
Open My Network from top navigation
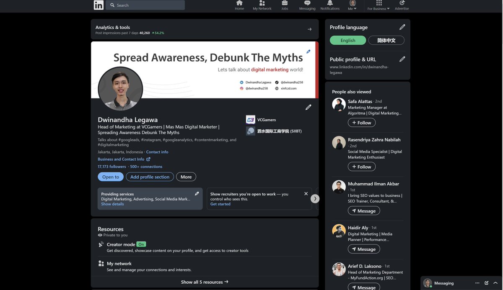point(262,5)
